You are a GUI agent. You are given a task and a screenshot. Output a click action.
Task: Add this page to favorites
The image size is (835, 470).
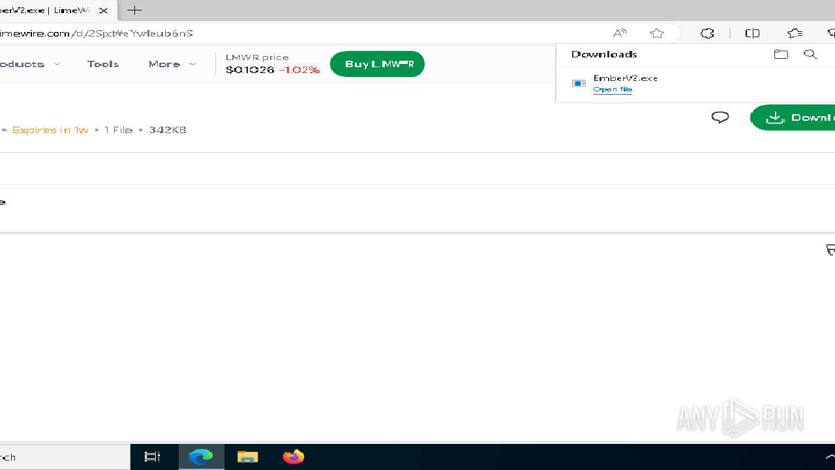657,33
